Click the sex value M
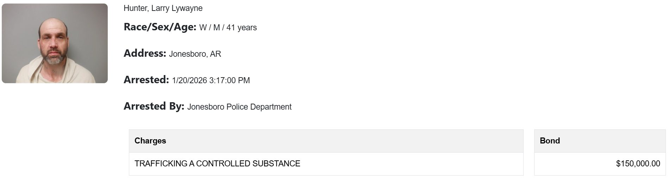The image size is (668, 178). coord(217,27)
